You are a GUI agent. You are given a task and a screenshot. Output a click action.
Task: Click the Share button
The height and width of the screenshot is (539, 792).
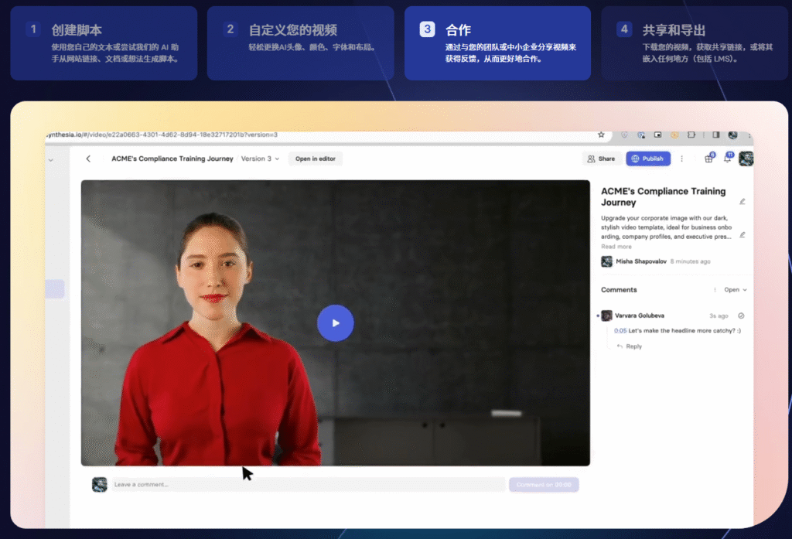tap(601, 159)
